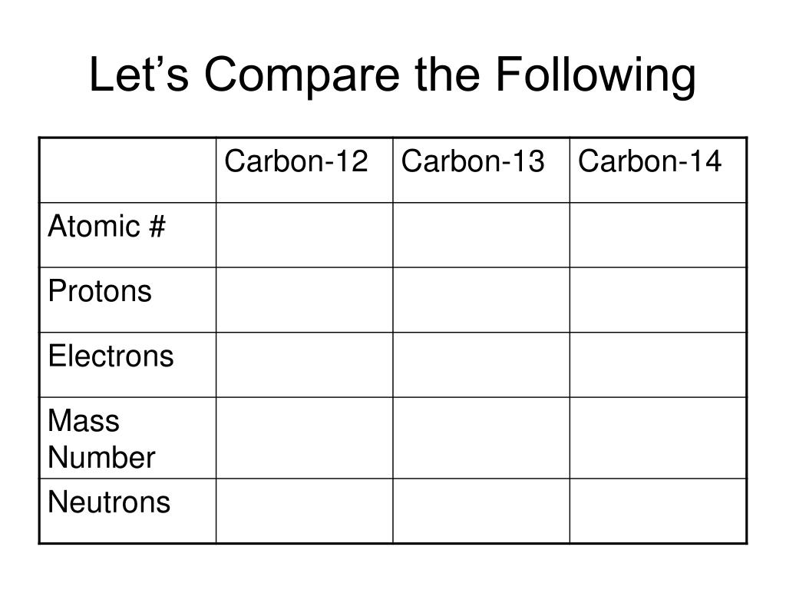
Task: Select Electrons cell under Carbon-14
Action: (x=658, y=365)
